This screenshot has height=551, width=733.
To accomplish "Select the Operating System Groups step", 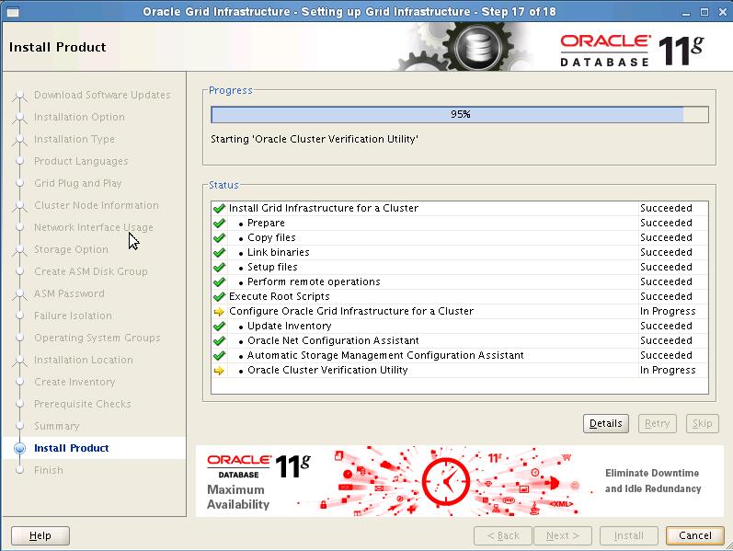I will [97, 338].
